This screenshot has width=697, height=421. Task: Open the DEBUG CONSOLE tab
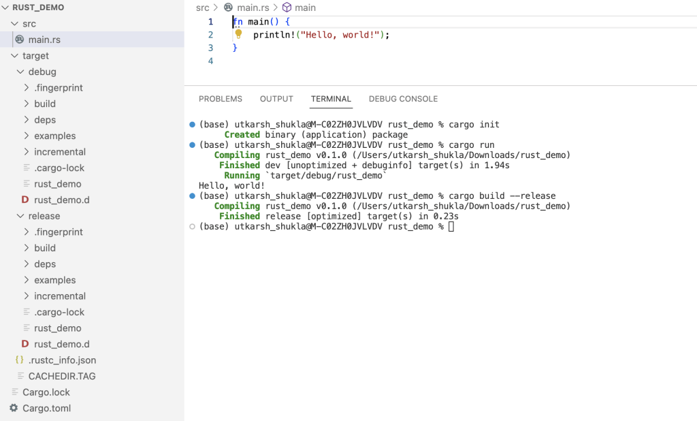403,98
